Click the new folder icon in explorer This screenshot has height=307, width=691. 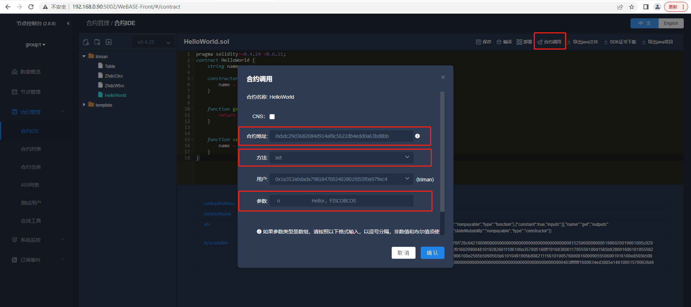(x=97, y=42)
